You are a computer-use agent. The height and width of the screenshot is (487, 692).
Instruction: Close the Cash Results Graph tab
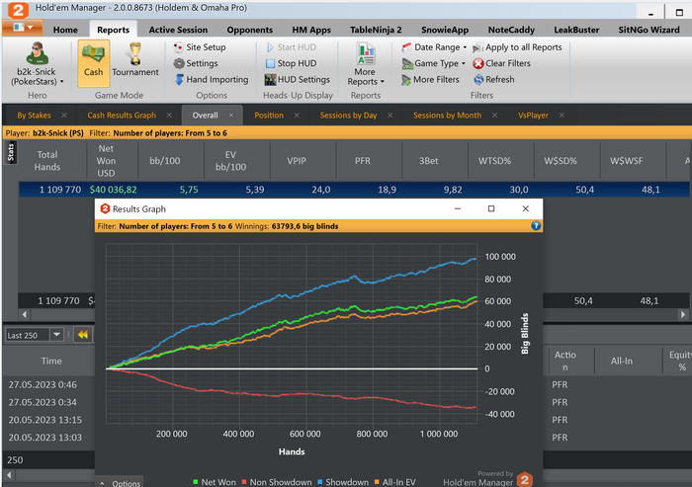[169, 116]
